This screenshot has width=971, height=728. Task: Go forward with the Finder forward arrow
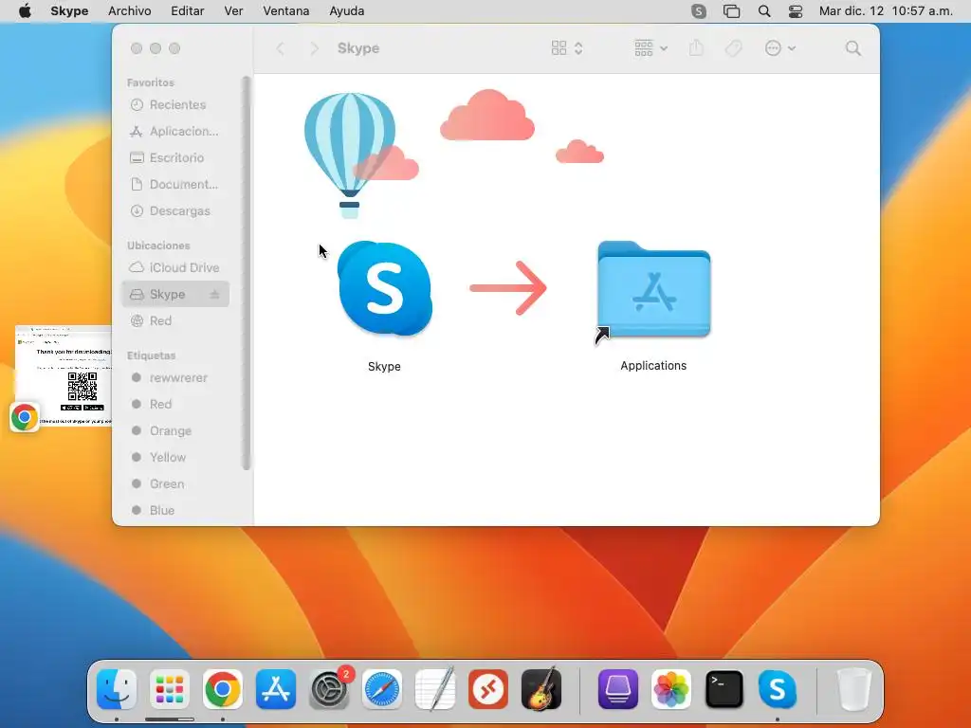point(314,48)
